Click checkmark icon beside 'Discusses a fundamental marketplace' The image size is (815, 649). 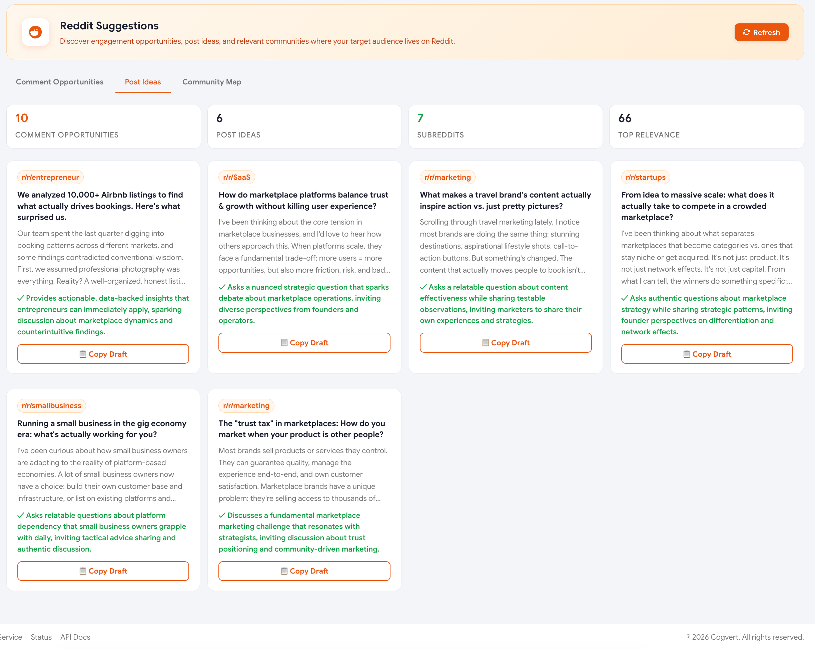(222, 515)
